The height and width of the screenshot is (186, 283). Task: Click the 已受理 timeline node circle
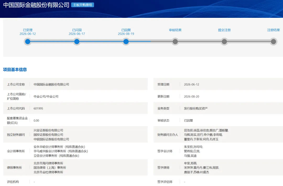(28, 42)
